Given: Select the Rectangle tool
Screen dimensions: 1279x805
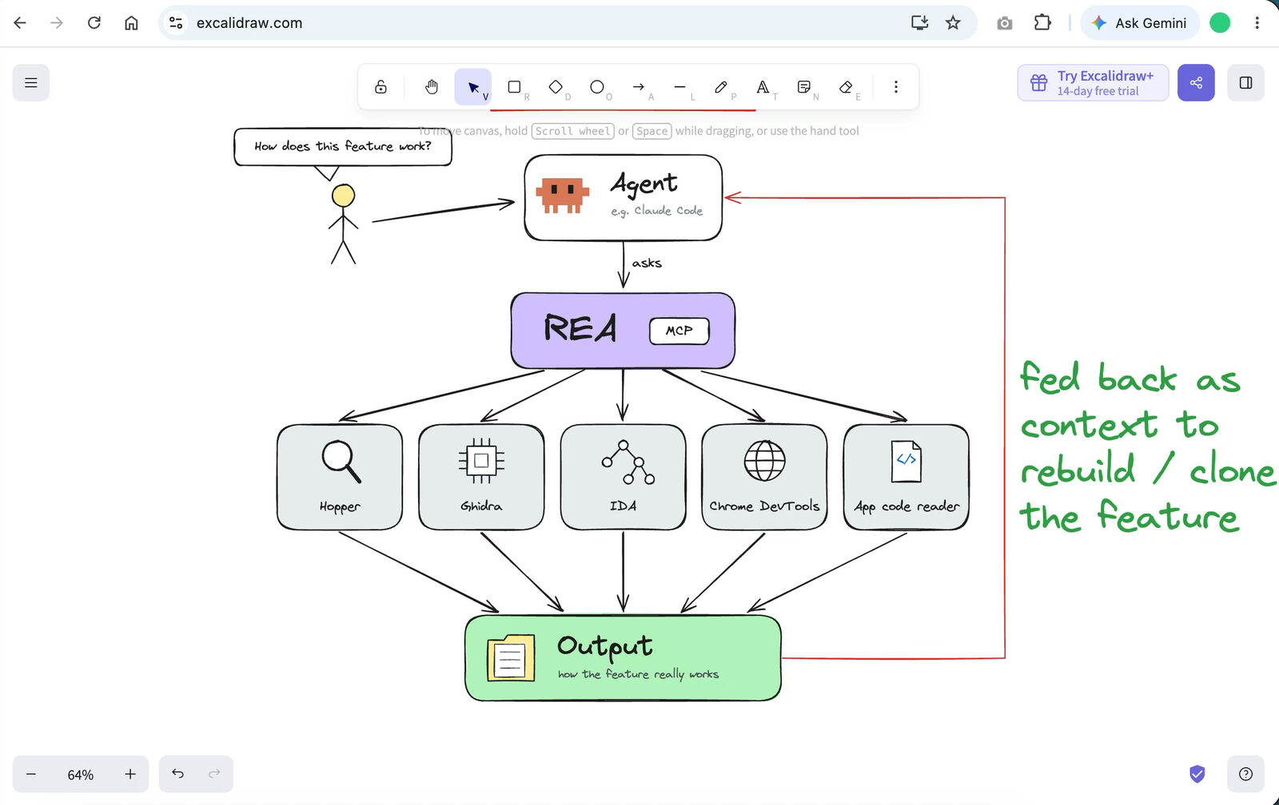Looking at the screenshot, I should click(x=515, y=87).
